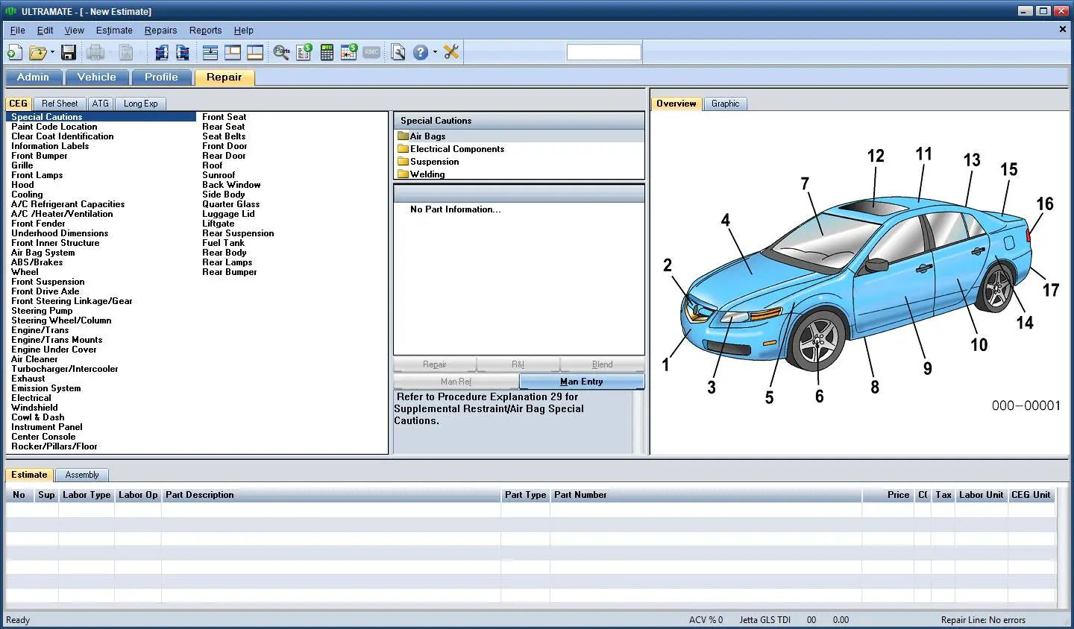The image size is (1074, 629).
Task: Create a new estimate
Action: click(x=13, y=51)
